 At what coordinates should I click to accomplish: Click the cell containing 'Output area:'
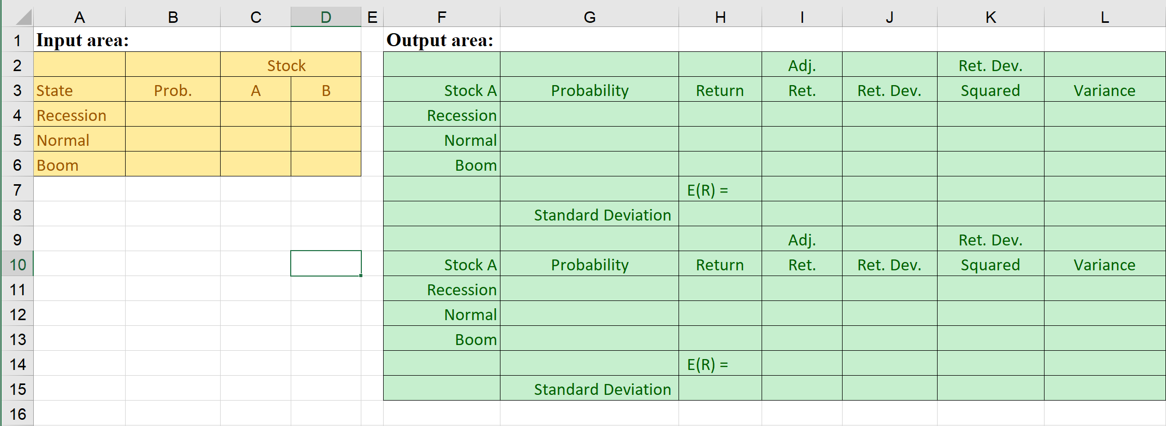[440, 40]
